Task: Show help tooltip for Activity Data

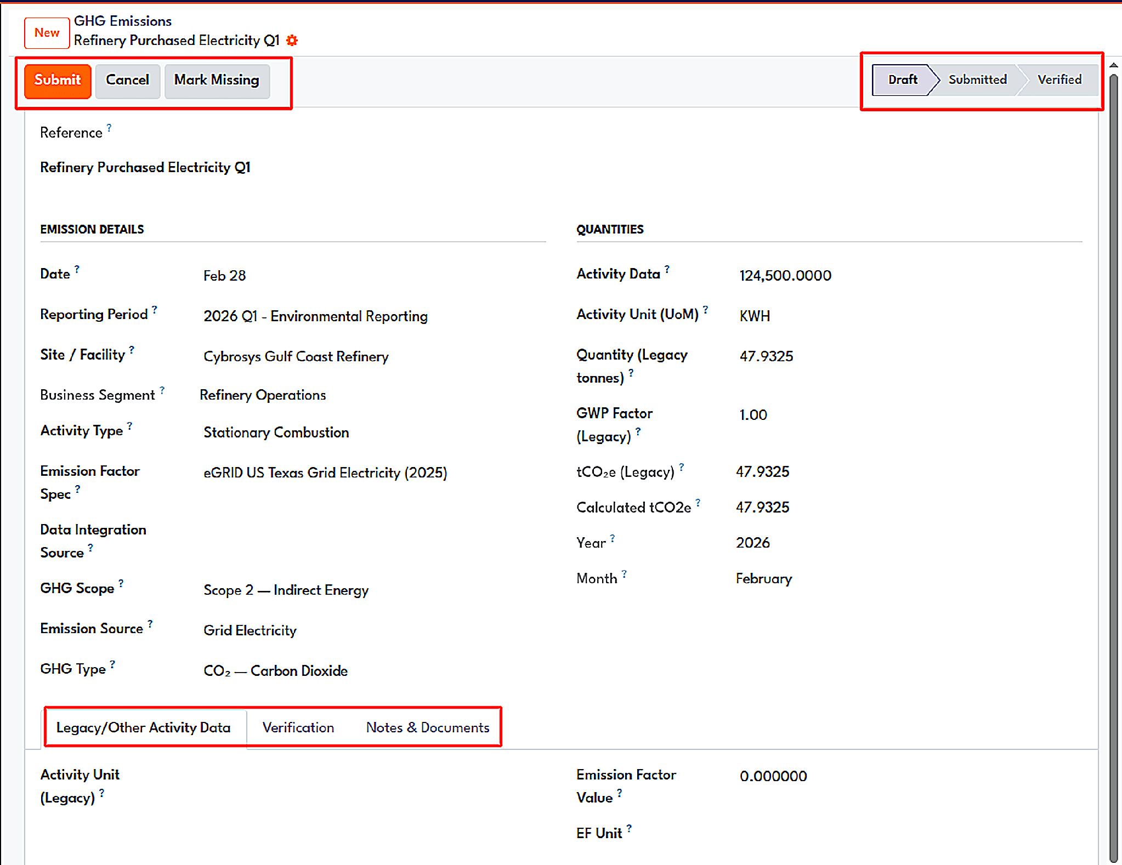Action: tap(667, 269)
